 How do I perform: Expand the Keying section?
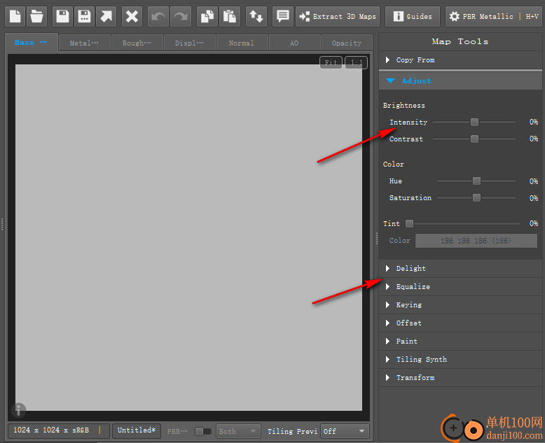460,305
